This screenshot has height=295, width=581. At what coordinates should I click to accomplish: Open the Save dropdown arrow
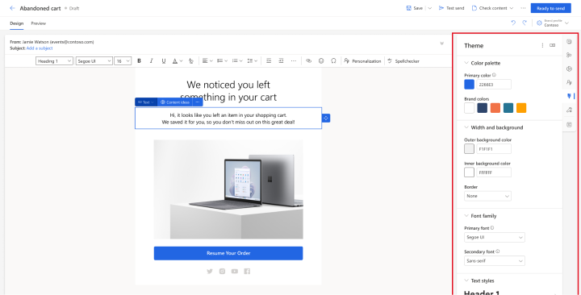coord(430,8)
